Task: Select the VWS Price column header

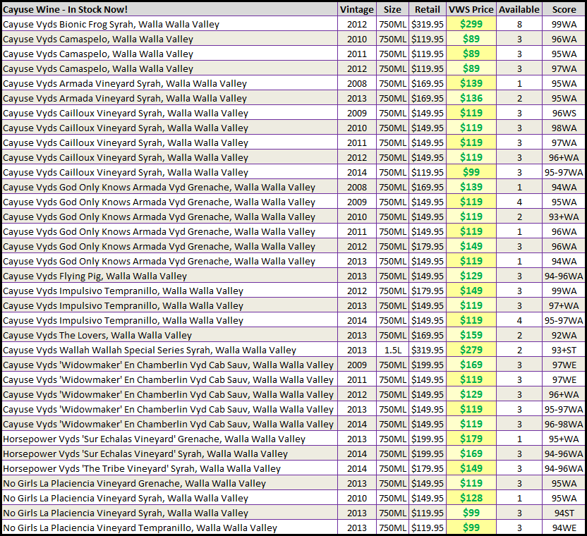Action: pos(471,9)
